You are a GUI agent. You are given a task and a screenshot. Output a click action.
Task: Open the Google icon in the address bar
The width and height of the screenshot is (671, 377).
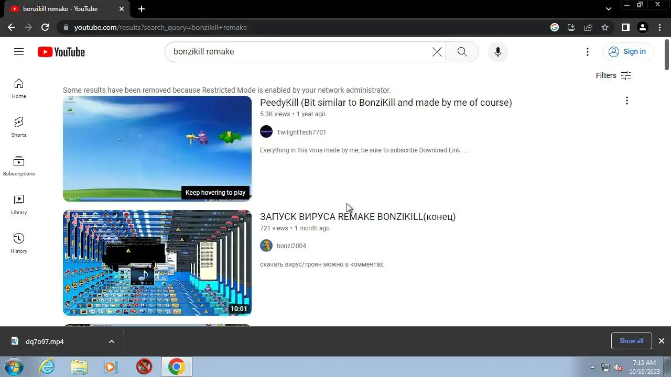(x=555, y=27)
